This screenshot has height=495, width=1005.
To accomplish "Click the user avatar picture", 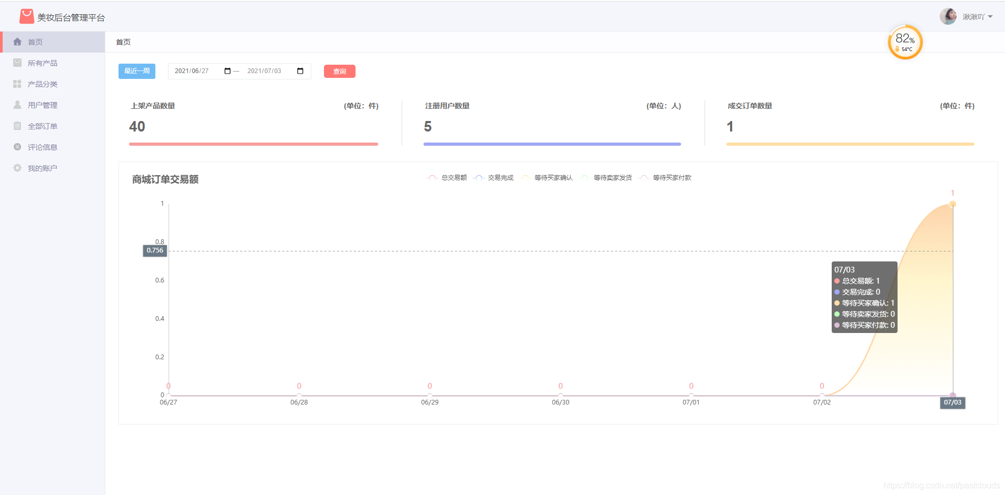I will click(948, 16).
